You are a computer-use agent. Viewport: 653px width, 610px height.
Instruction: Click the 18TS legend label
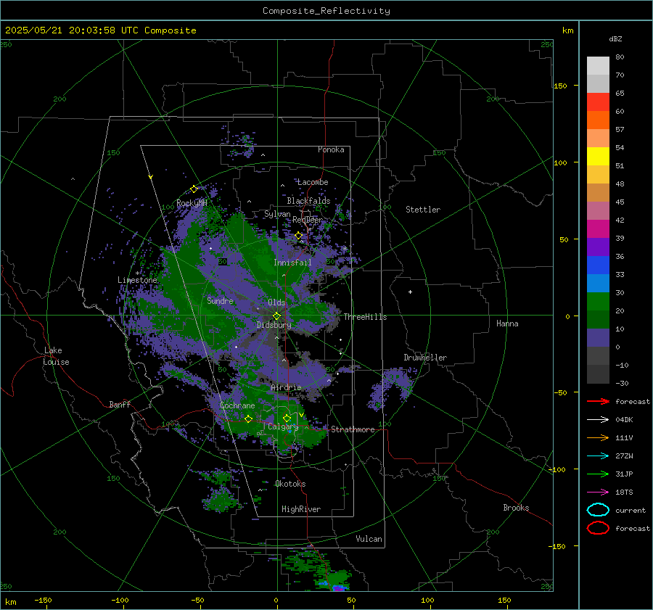624,492
